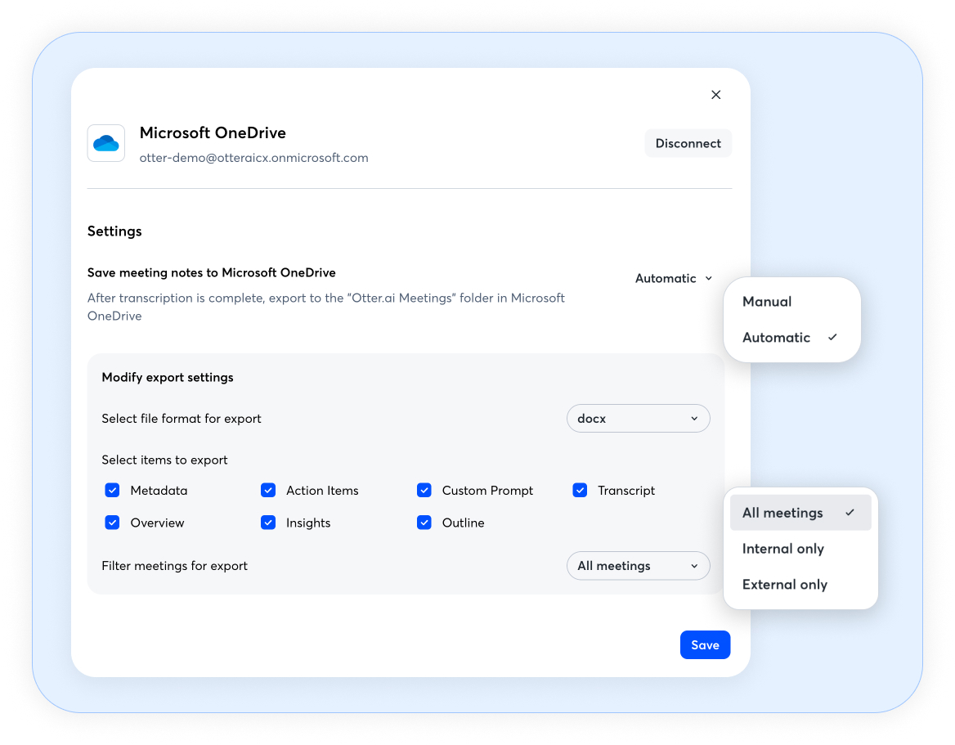Click the Microsoft OneDrive title text
The width and height of the screenshot is (955, 745).
[213, 132]
